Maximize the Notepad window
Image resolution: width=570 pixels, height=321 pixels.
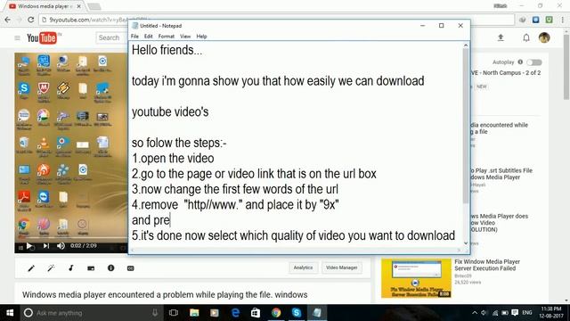coord(442,26)
